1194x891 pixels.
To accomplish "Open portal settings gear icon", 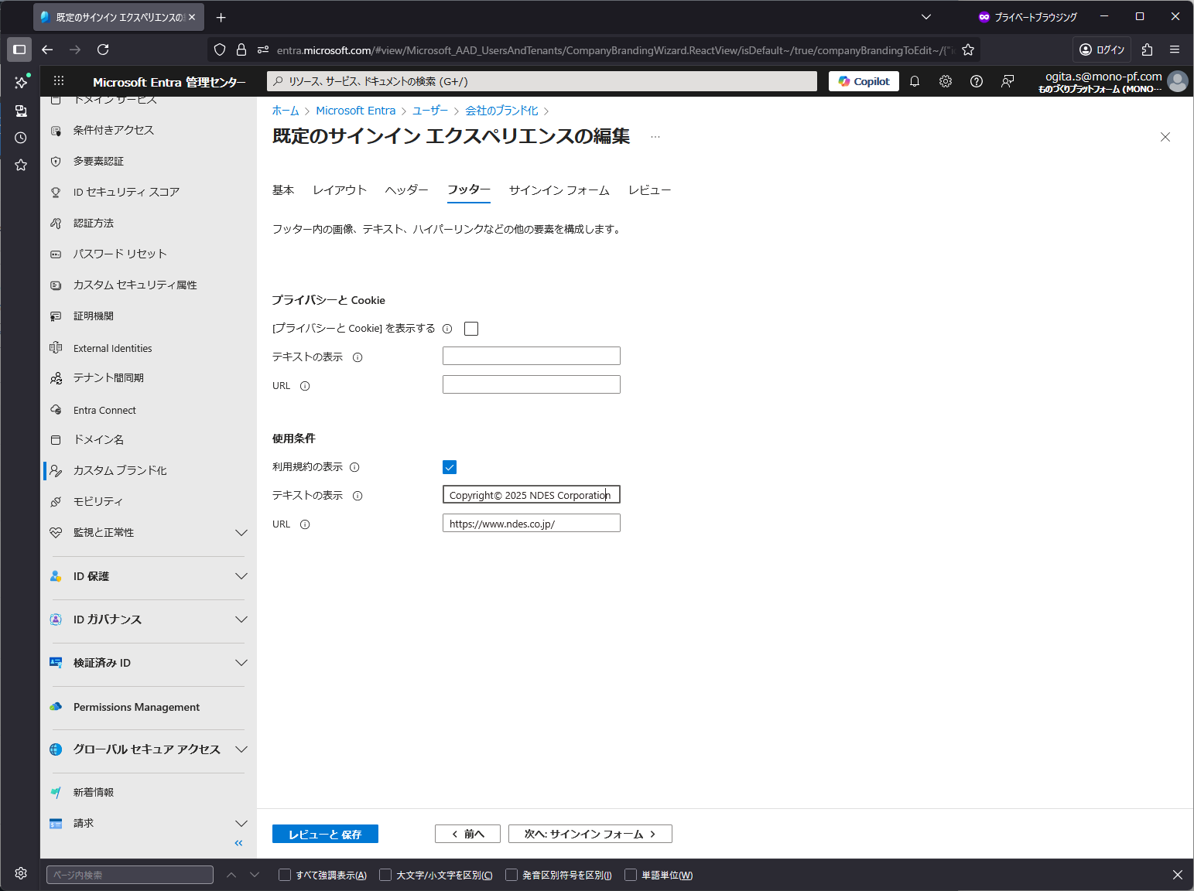I will click(946, 81).
